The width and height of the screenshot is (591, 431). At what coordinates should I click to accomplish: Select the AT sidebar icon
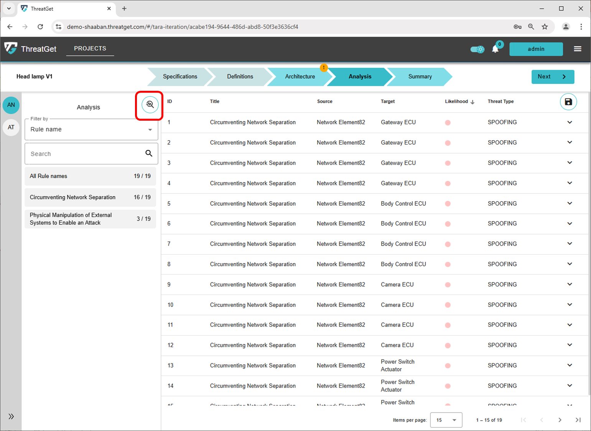pos(11,127)
